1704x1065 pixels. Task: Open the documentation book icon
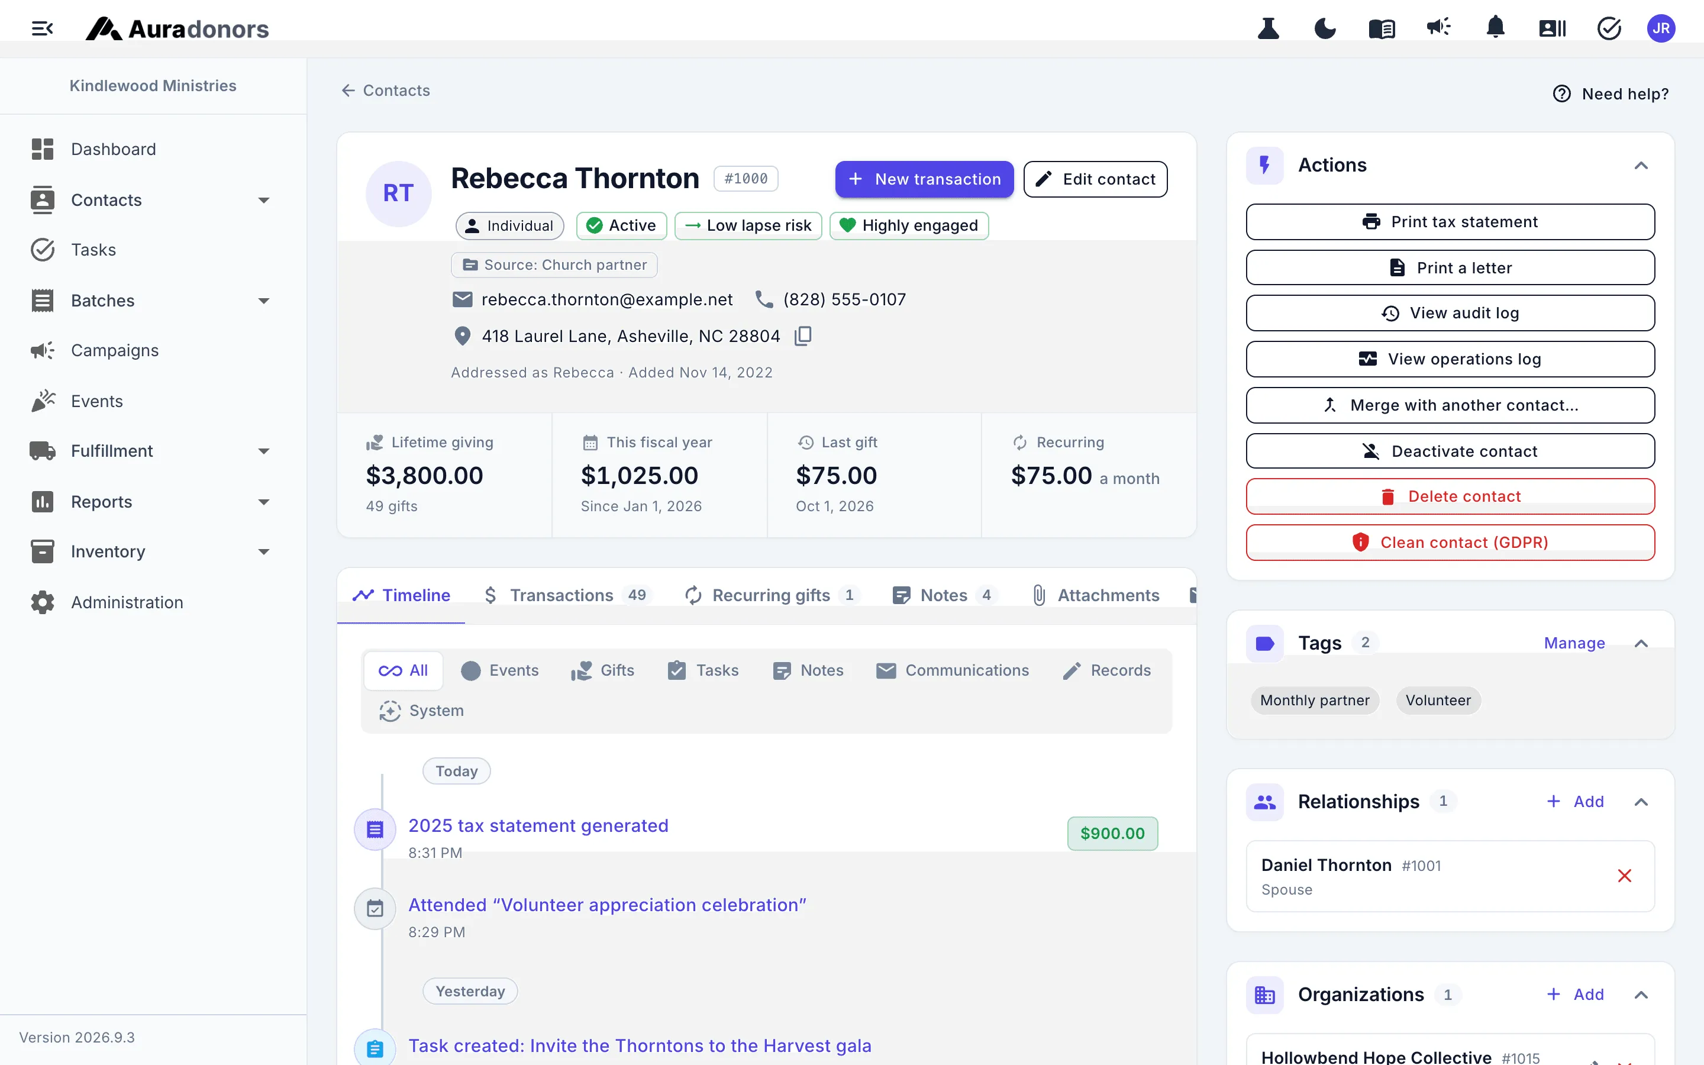[x=1382, y=28]
